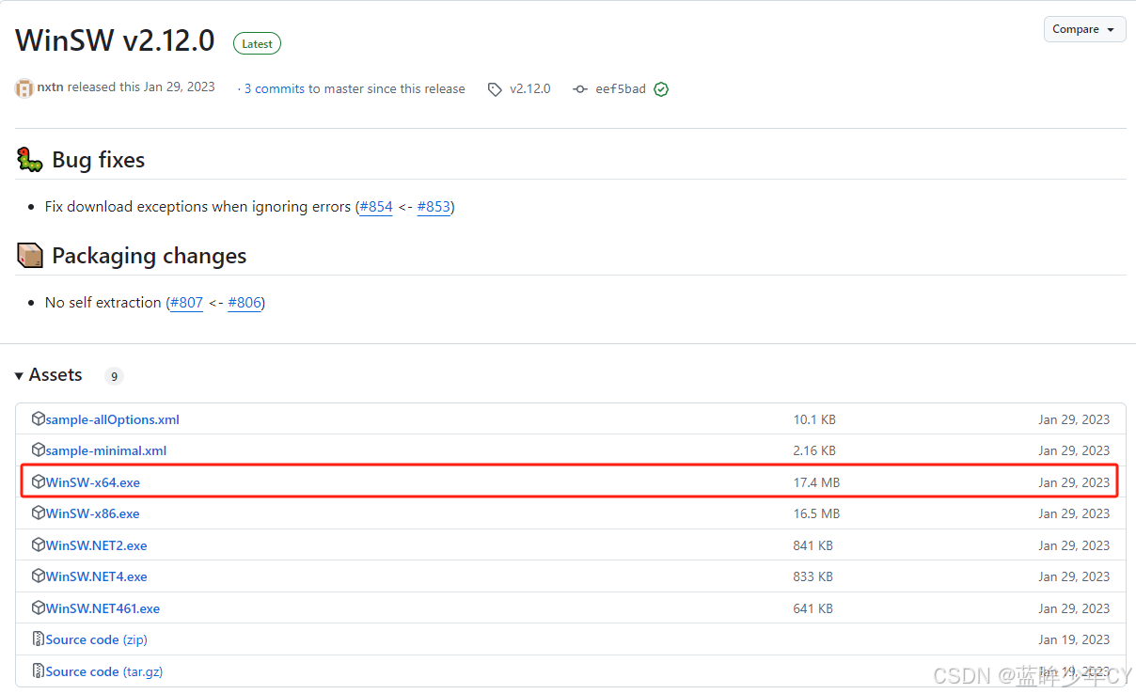
Task: Open nxtn profile link
Action: [x=51, y=87]
